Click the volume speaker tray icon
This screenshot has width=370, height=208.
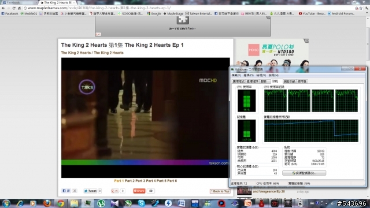[332, 203]
